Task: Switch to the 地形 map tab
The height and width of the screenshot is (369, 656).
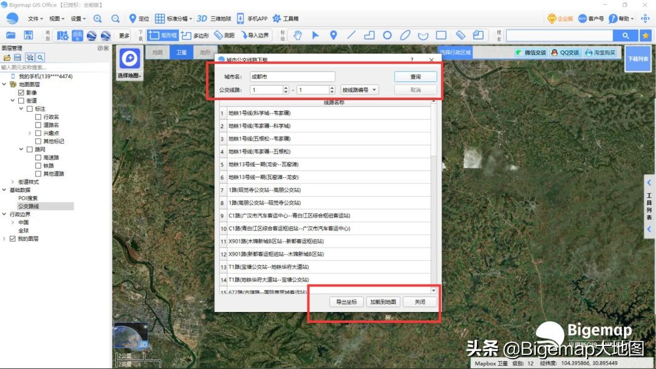Action: click(205, 52)
